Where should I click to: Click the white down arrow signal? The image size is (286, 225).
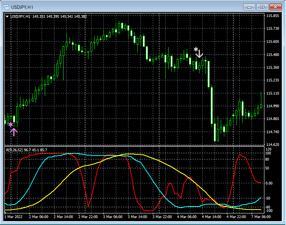pos(199,54)
